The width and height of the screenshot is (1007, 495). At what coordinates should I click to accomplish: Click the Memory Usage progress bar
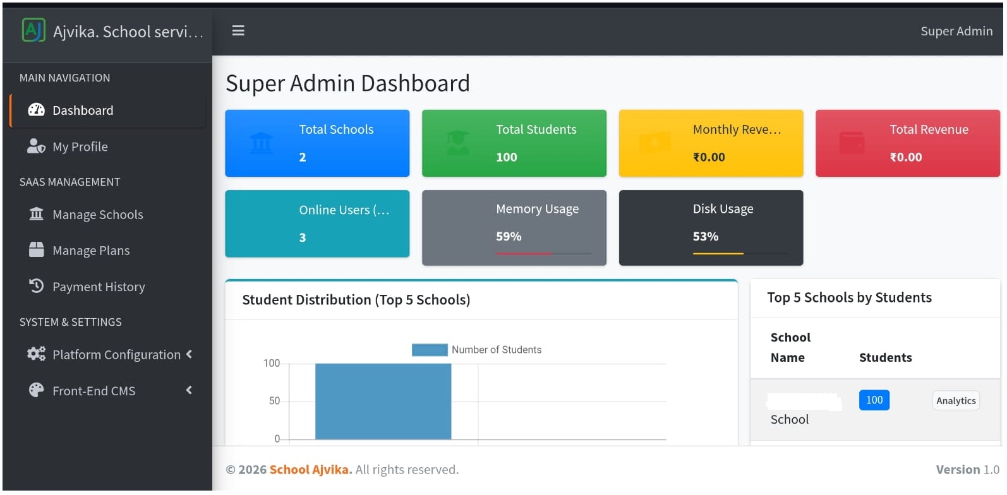(x=543, y=253)
